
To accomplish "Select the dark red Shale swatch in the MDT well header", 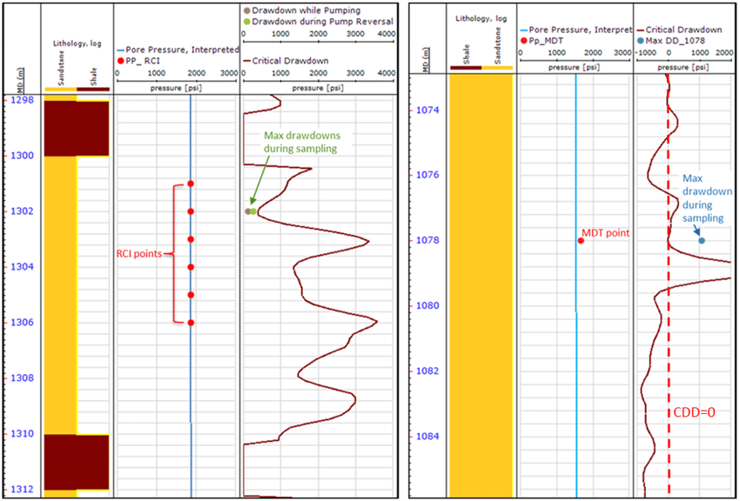I will click(x=465, y=67).
